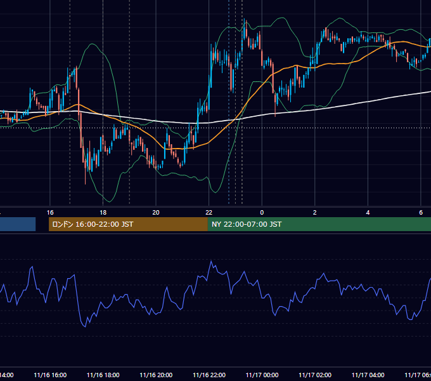Click the ロンドン 16:00-22:00 JST session bar

(x=128, y=224)
